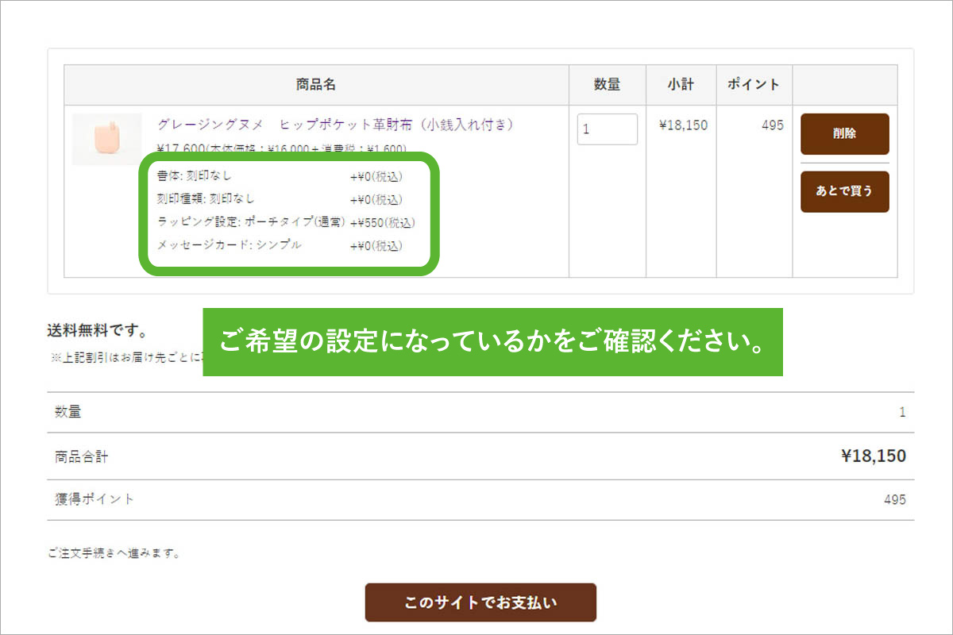953x635 pixels.
Task: Click the 獲得ポイント row label
Action: click(95, 499)
